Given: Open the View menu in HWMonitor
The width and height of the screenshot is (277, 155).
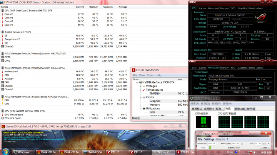Looking at the screenshot, I should click(142, 75).
